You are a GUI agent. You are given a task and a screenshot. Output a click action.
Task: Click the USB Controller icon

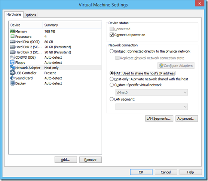[12, 73]
